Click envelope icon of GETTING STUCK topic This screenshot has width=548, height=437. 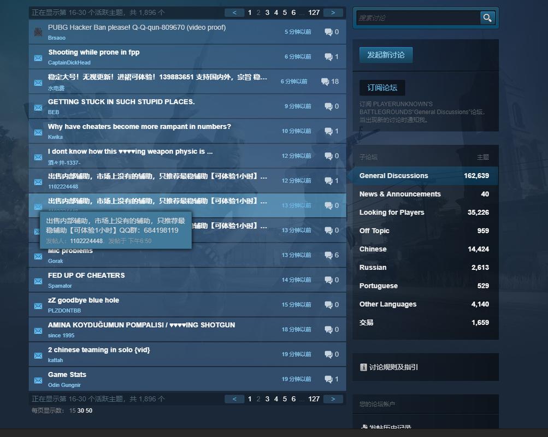point(38,108)
